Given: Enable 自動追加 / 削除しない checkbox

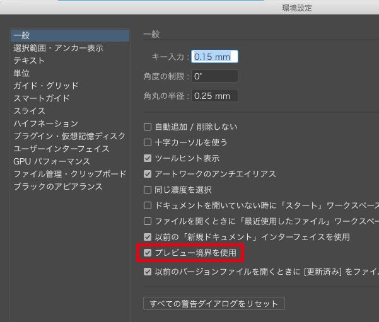Looking at the screenshot, I should click(148, 127).
